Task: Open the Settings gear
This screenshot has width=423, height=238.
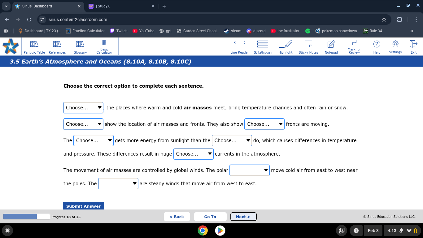Action: (x=395, y=47)
